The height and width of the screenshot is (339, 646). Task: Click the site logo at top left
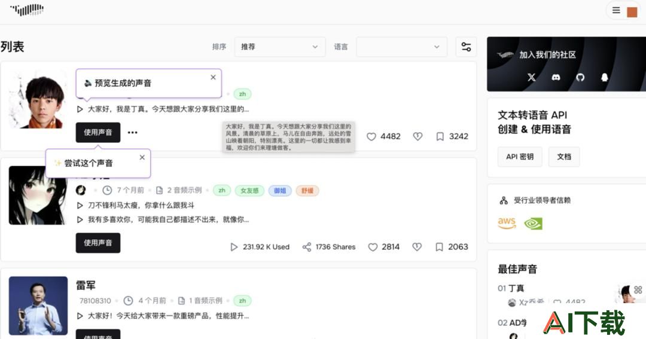point(27,10)
